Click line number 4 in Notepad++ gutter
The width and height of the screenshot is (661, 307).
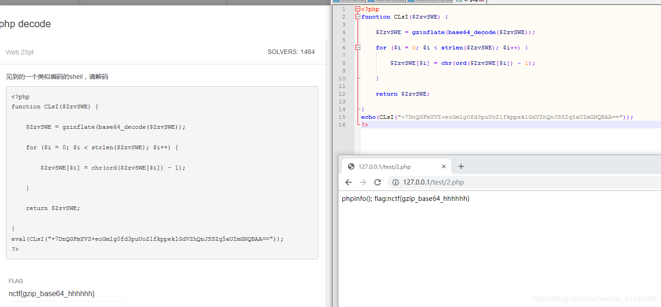[344, 32]
